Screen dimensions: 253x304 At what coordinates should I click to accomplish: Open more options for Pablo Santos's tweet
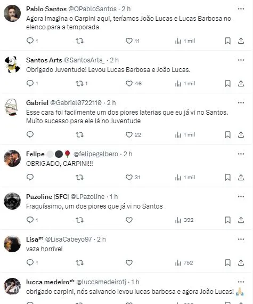[x=241, y=9]
